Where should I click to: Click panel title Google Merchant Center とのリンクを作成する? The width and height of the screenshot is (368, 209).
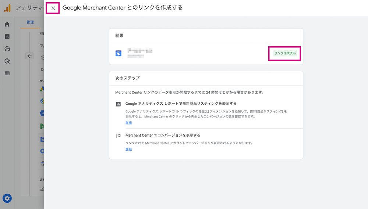pos(123,8)
